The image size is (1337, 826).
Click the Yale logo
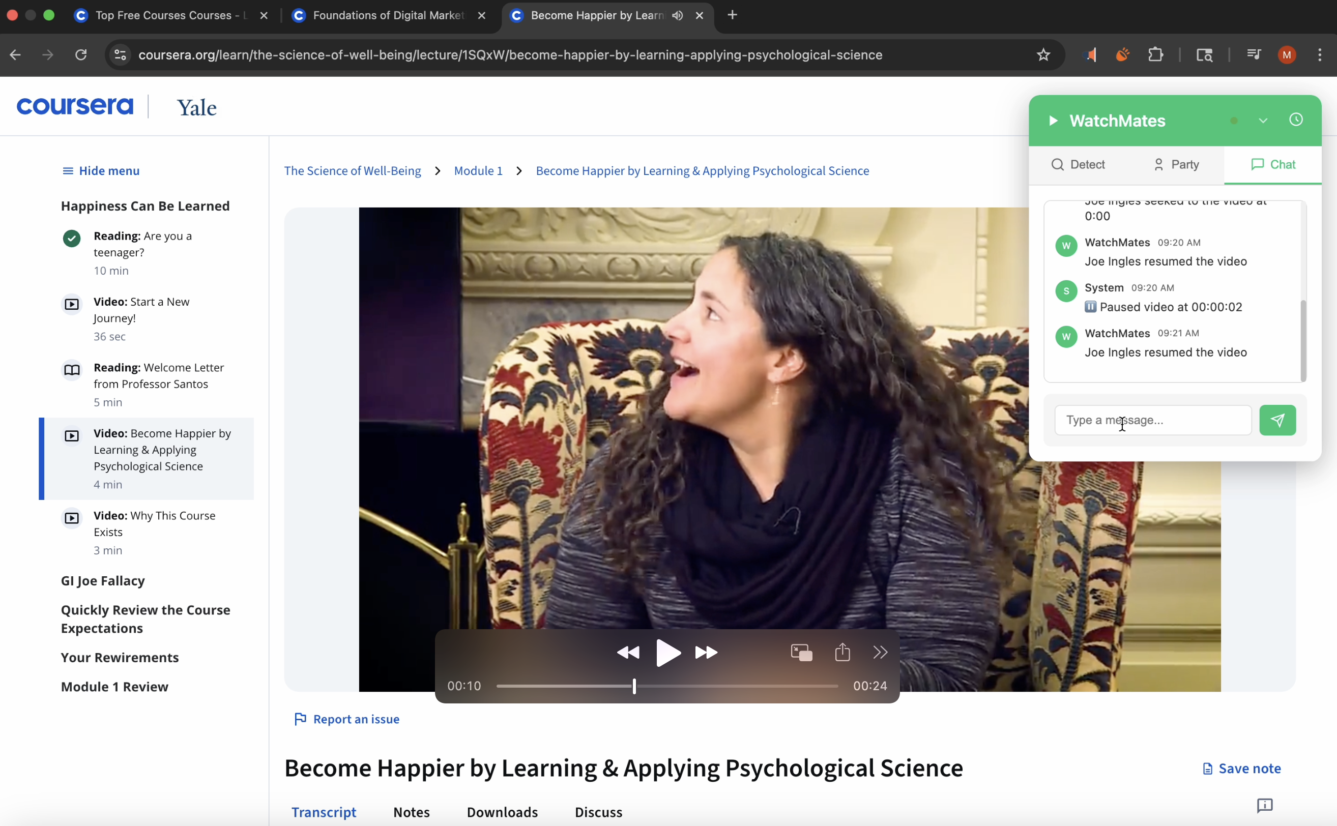click(x=197, y=108)
